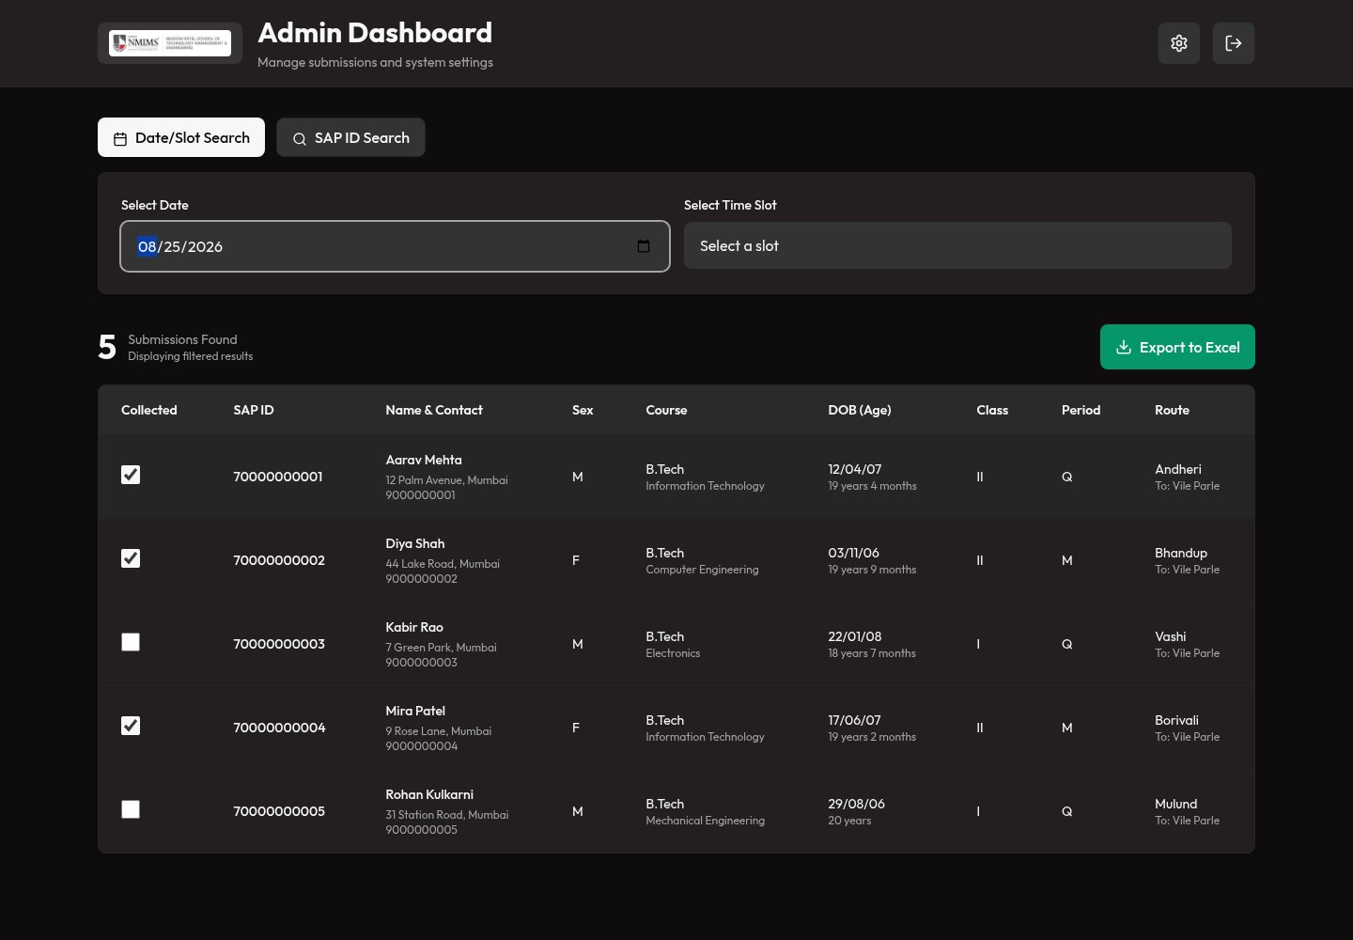Click the name Aarav Mehta
Viewport: 1353px width, 940px height.
(x=424, y=460)
